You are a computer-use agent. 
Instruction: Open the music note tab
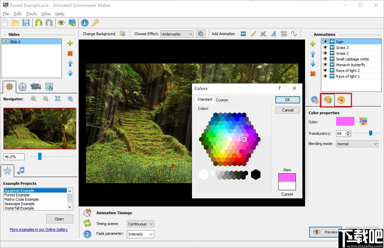pyautogui.click(x=21, y=170)
